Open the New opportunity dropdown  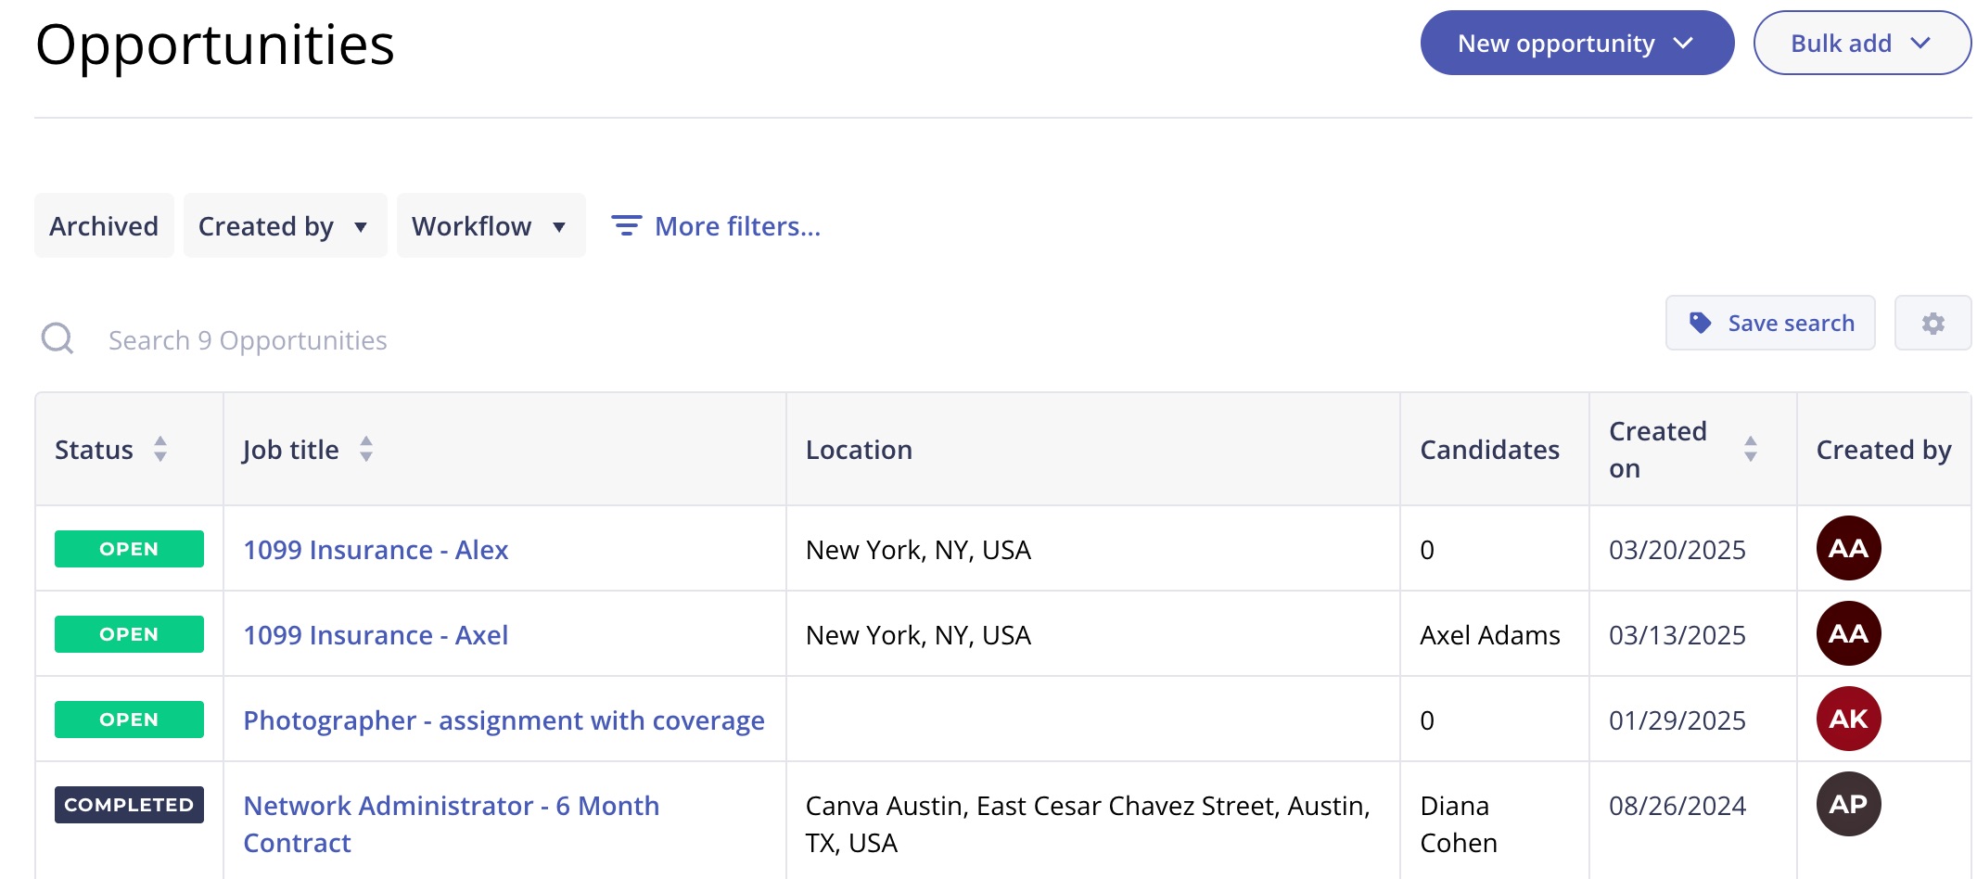pos(1576,44)
